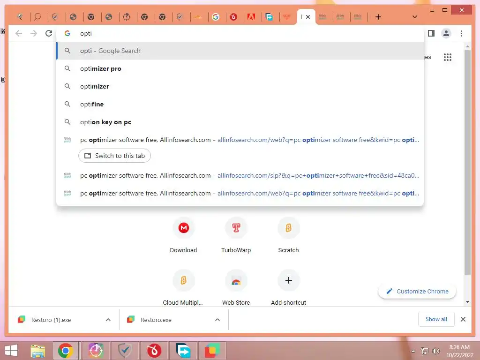Image resolution: width=480 pixels, height=360 pixels.
Task: Click the address bar containing 'opti'
Action: 240,33
